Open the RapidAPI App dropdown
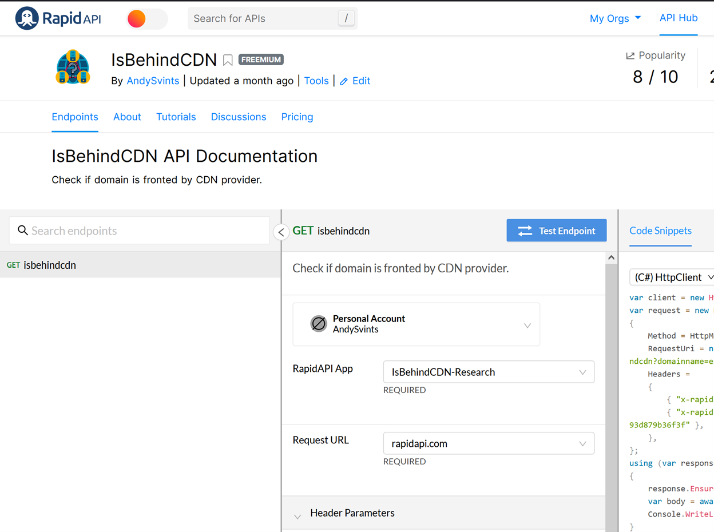Screen dimensions: 714x532 pyautogui.click(x=489, y=372)
